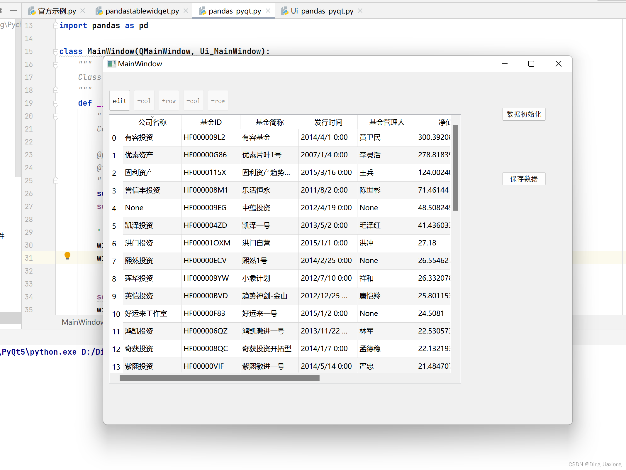Select row 5 by clicking its row header
626x470 pixels.
pos(115,226)
